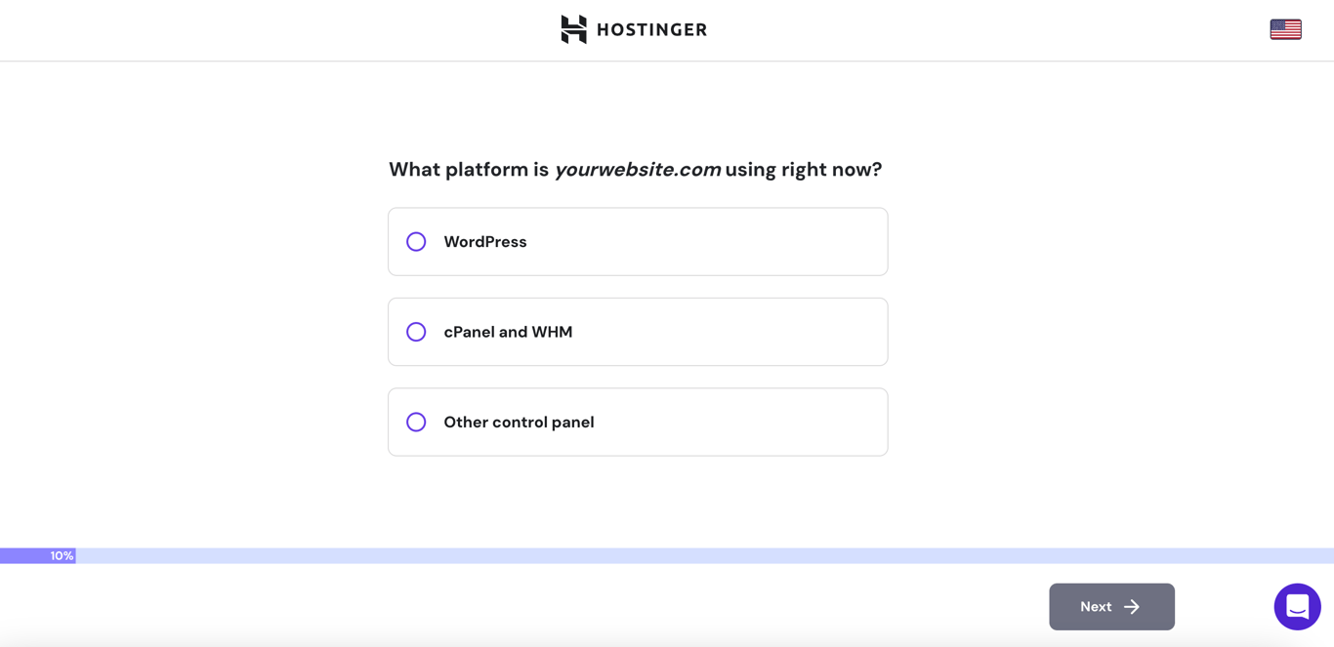The width and height of the screenshot is (1334, 647).
Task: Select the WordPress radio button
Action: coord(416,241)
